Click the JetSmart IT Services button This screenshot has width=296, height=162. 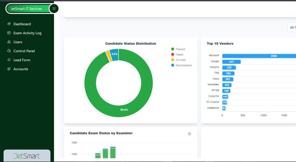28,9
